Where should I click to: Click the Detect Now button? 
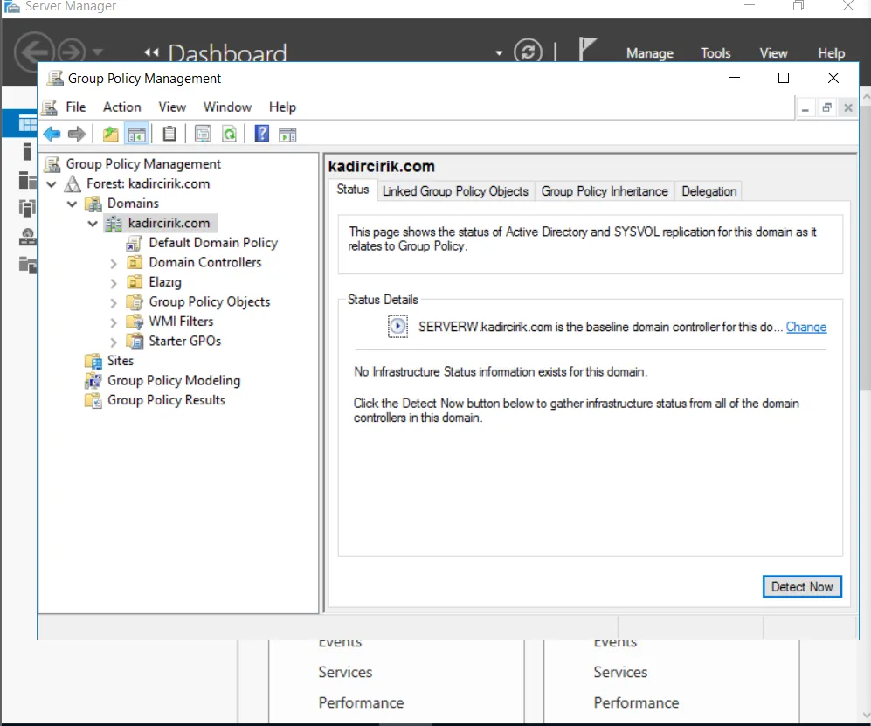[x=802, y=586]
